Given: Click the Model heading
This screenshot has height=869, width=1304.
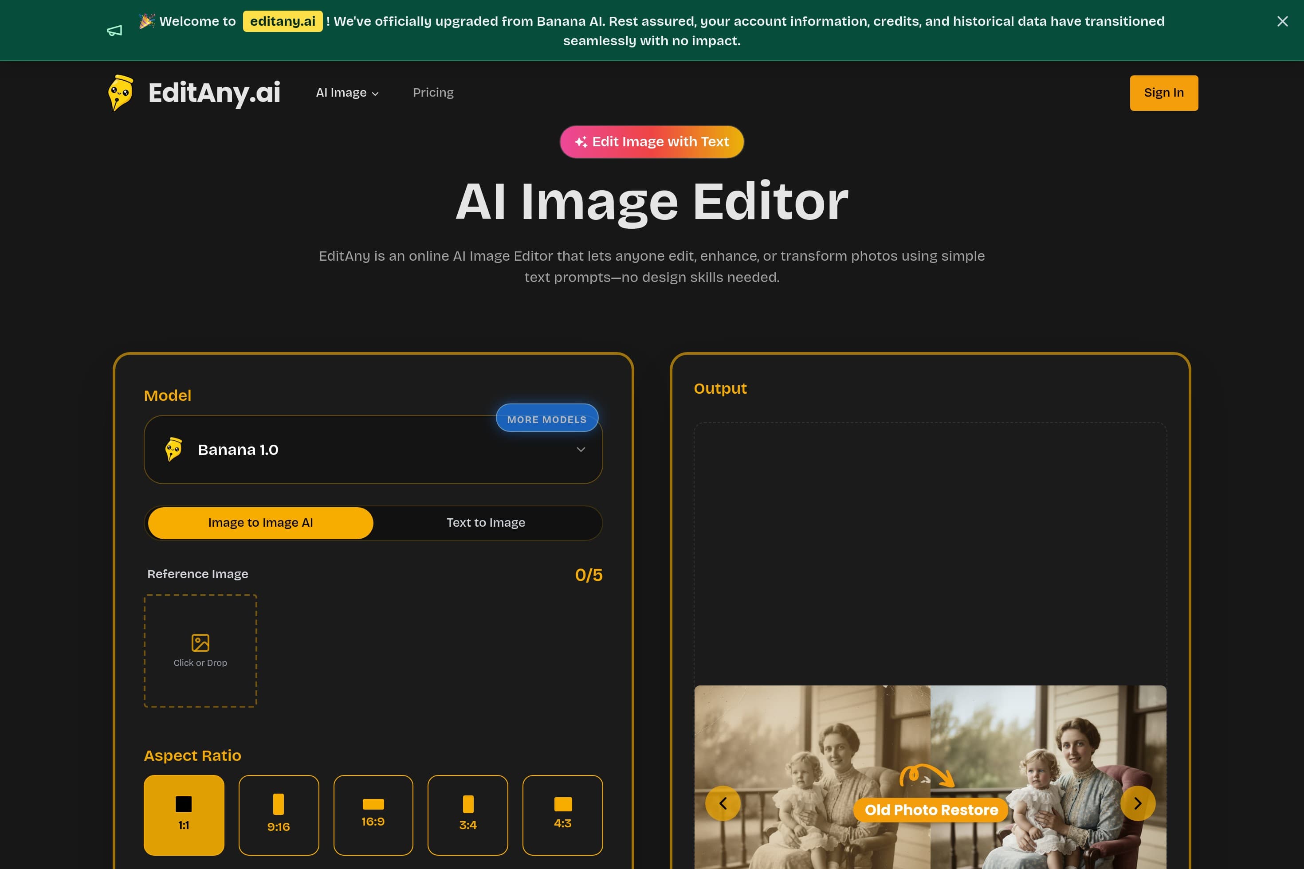Looking at the screenshot, I should (168, 395).
